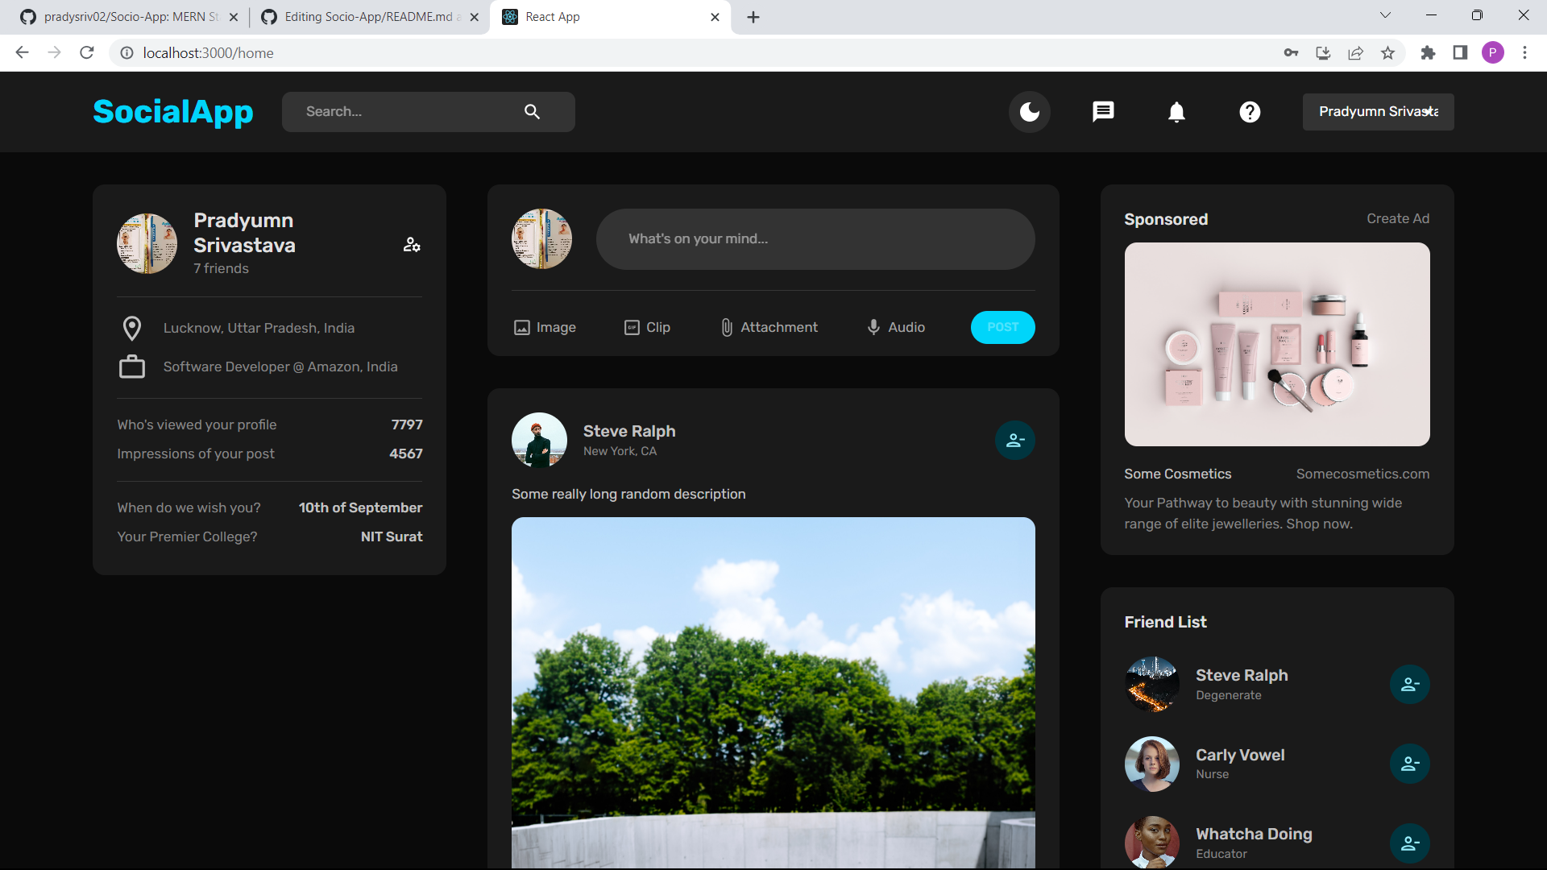Expand the browser's vertical tab list chevron
This screenshot has width=1547, height=870.
(x=1385, y=14)
